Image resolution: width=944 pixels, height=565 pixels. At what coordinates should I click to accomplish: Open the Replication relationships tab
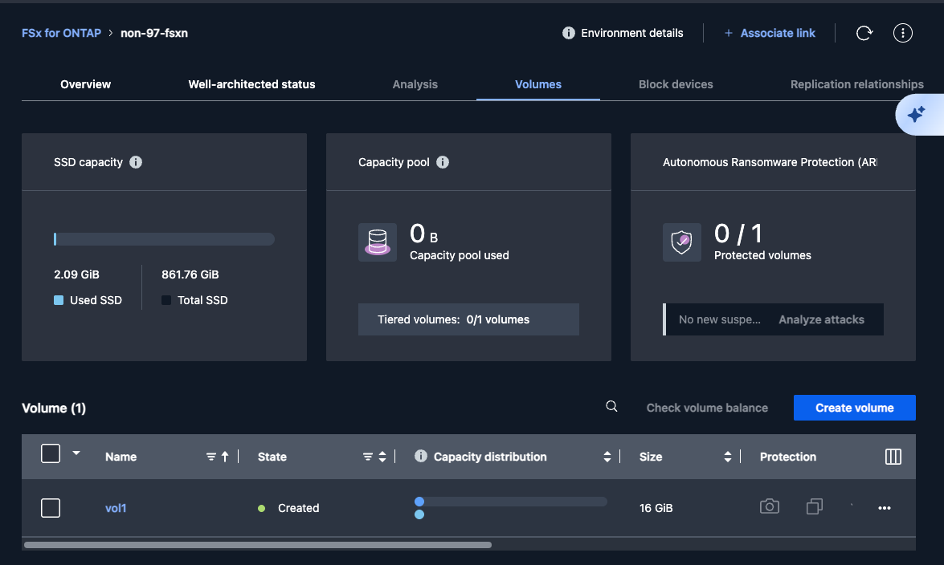coord(856,84)
